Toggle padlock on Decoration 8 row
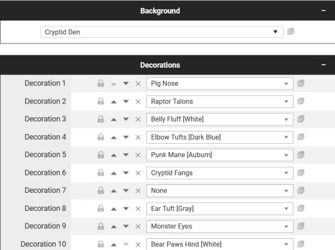 click(100, 208)
